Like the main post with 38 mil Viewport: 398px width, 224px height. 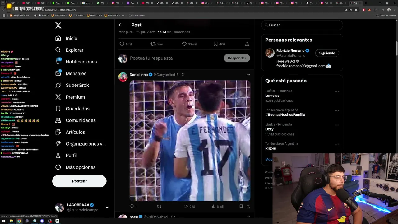pos(184,44)
